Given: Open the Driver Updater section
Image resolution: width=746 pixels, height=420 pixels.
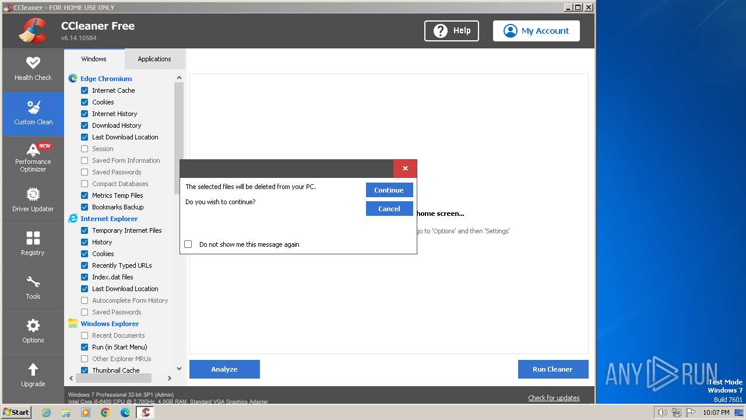Looking at the screenshot, I should coord(33,200).
